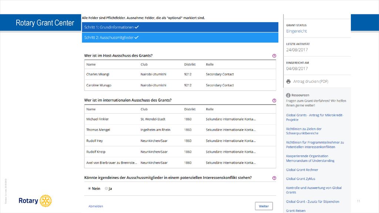Click the printer icon beside Antrag drucken

288,82
